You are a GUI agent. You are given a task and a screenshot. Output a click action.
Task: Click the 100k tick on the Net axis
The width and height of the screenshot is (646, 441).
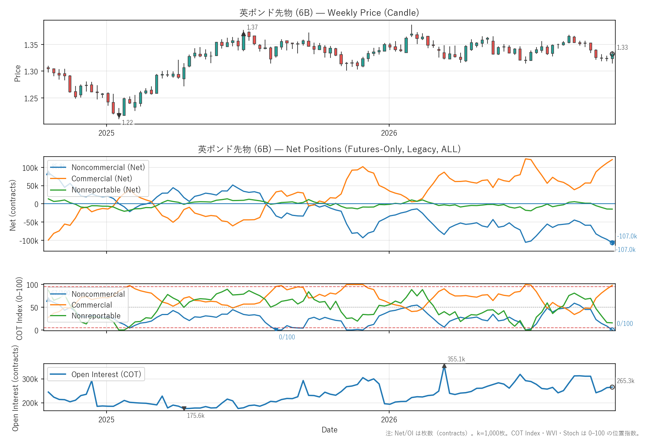pos(30,168)
